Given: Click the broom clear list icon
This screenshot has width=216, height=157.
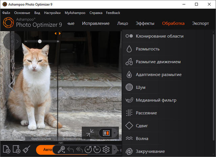Looking at the screenshot, I should tap(27, 149).
